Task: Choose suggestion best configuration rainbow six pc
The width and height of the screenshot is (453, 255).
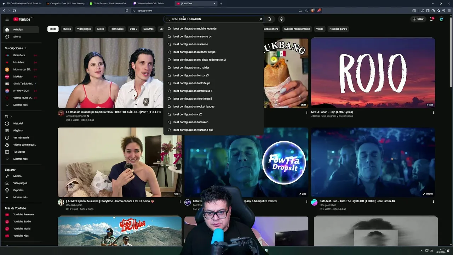Action: (x=213, y=52)
